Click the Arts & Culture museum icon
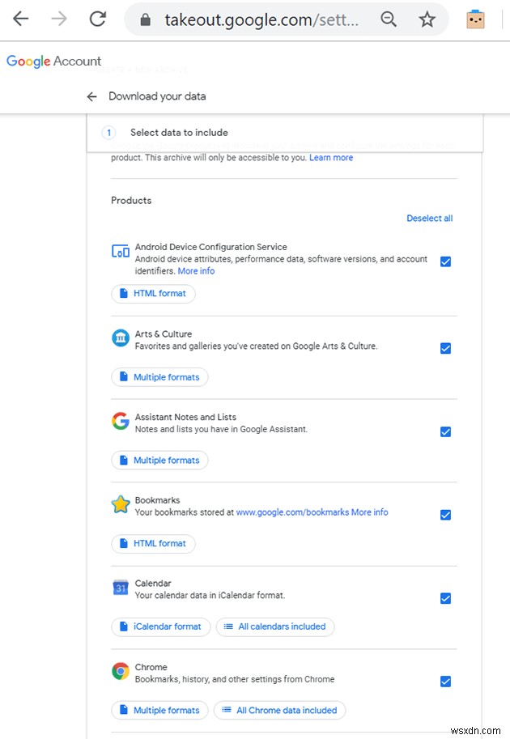Image resolution: width=510 pixels, height=739 pixels. click(120, 338)
